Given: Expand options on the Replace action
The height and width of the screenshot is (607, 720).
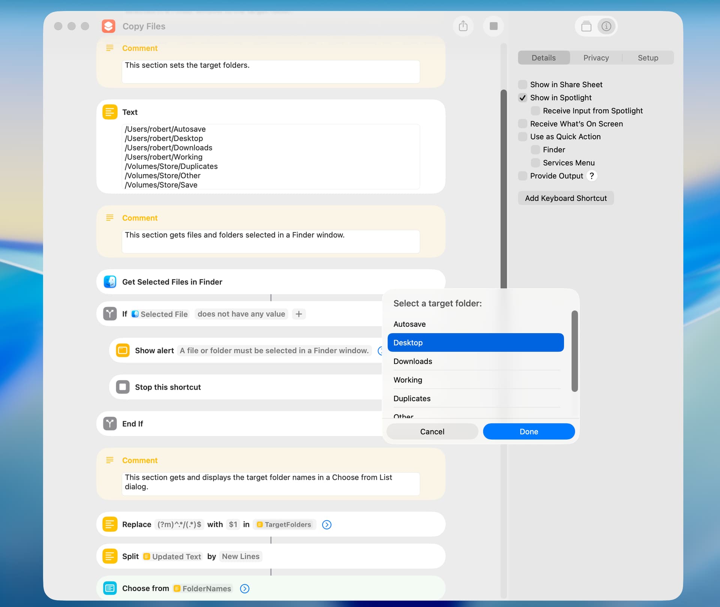Looking at the screenshot, I should 327,525.
